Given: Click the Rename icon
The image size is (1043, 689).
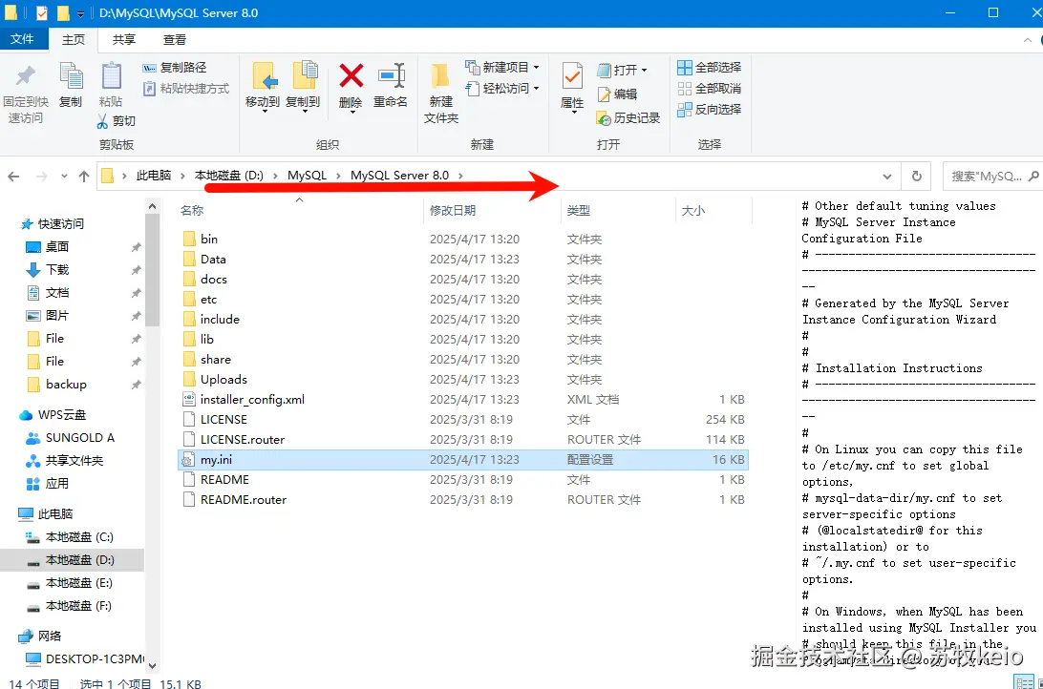Looking at the screenshot, I should (x=391, y=84).
